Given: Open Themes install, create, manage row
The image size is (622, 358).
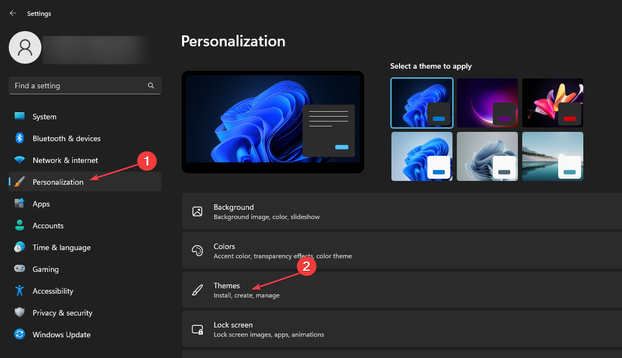Looking at the screenshot, I should pos(402,290).
